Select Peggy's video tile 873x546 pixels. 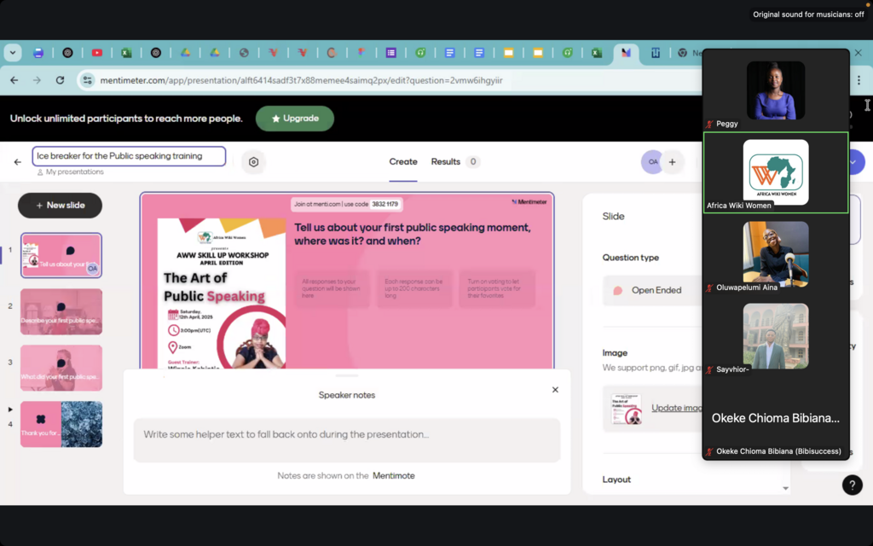776,90
